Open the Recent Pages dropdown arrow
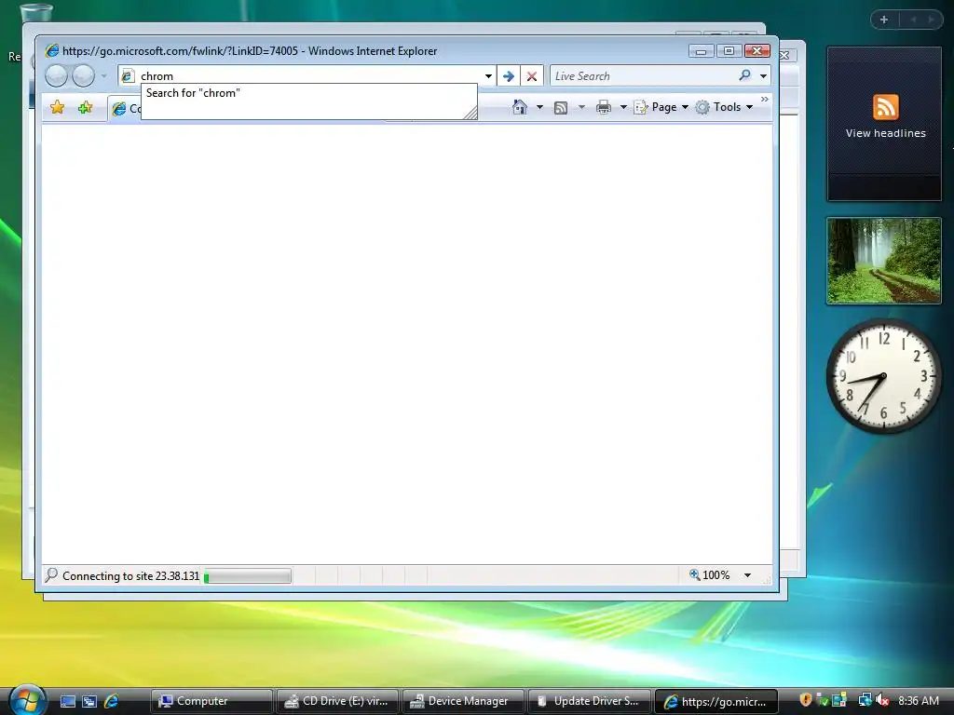Screen dimensions: 954x715 coord(104,76)
